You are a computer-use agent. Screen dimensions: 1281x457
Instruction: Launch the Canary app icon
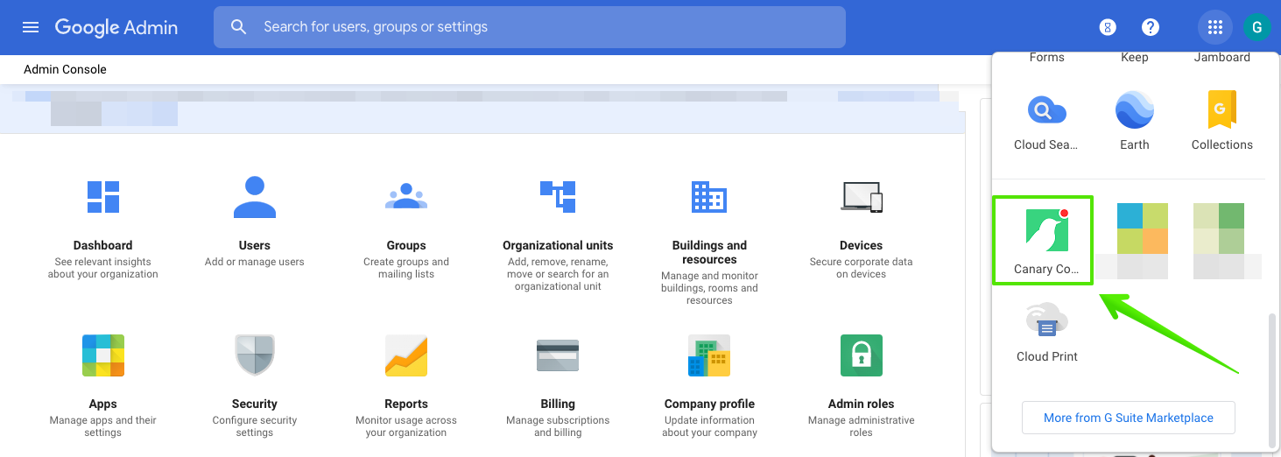click(x=1047, y=230)
